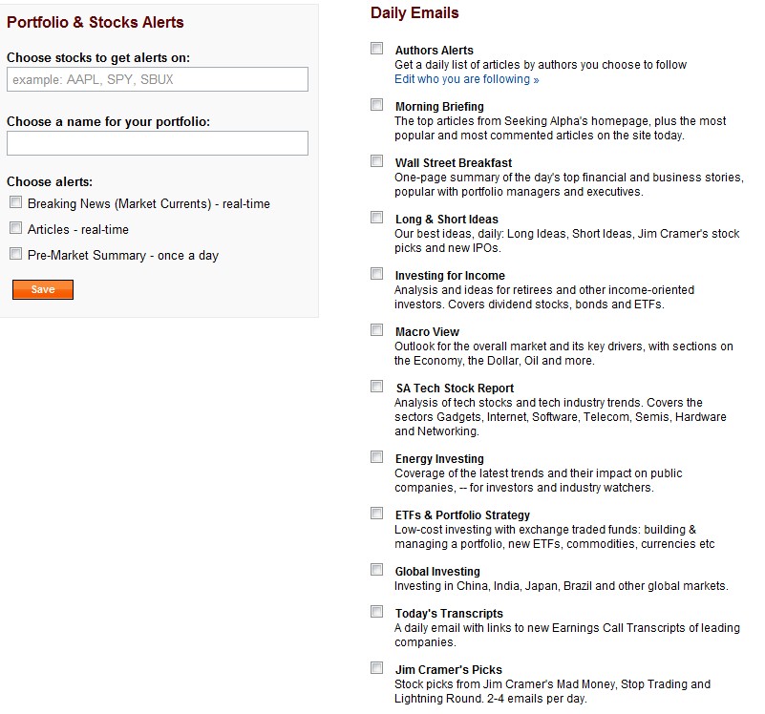This screenshot has height=714, width=765.
Task: Enable Breaking News (Market Currents) alerts checkbox
Action: [x=15, y=202]
